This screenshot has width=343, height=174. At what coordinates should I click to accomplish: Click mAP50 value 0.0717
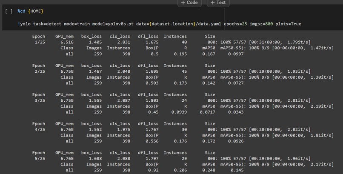(x=208, y=112)
